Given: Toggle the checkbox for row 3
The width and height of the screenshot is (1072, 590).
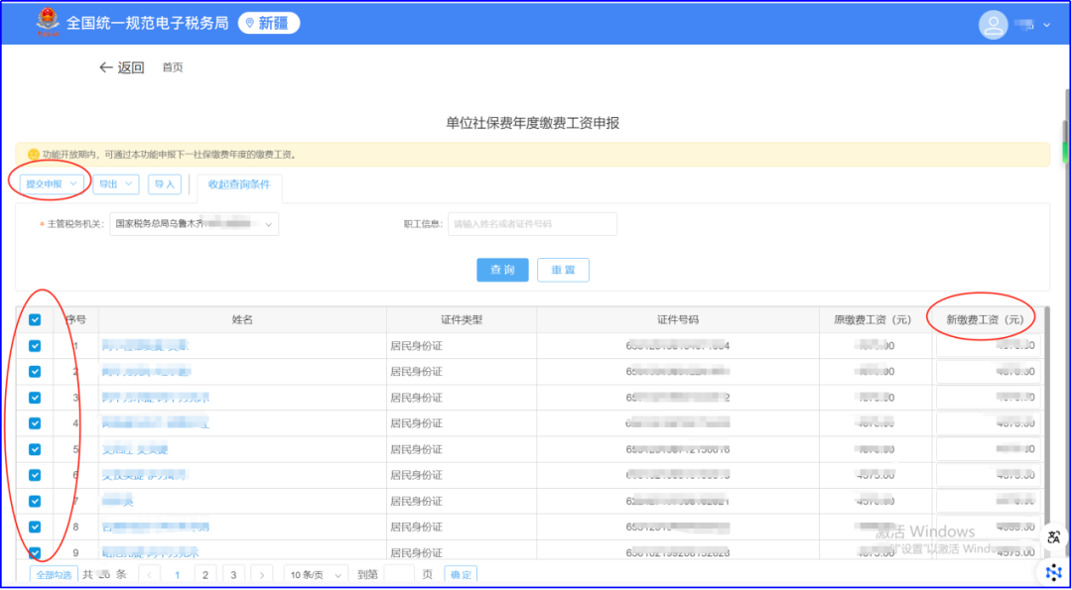Looking at the screenshot, I should (x=35, y=398).
